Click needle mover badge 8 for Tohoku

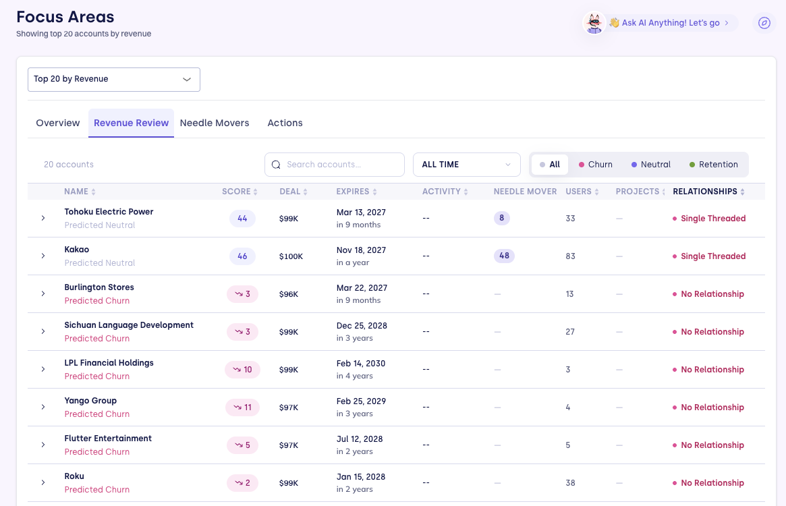pos(502,218)
